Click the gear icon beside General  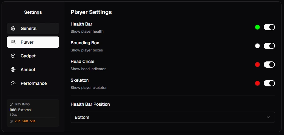coord(13,28)
